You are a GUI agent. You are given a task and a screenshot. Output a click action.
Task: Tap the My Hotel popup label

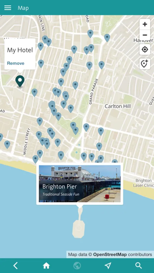[x=20, y=50]
